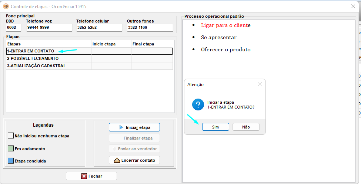Click the DDD input field

(x=13, y=28)
